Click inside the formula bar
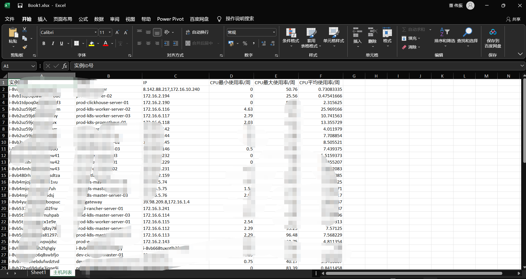Image resolution: width=526 pixels, height=279 pixels. [x=193, y=66]
